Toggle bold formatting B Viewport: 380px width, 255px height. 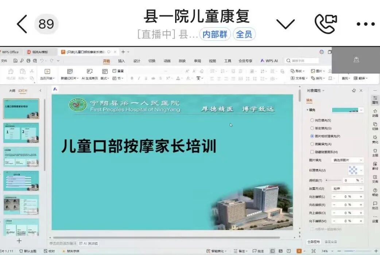(x=132, y=78)
